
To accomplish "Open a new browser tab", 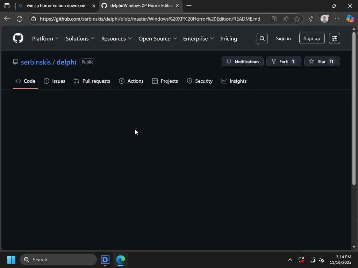I will pyautogui.click(x=189, y=6).
